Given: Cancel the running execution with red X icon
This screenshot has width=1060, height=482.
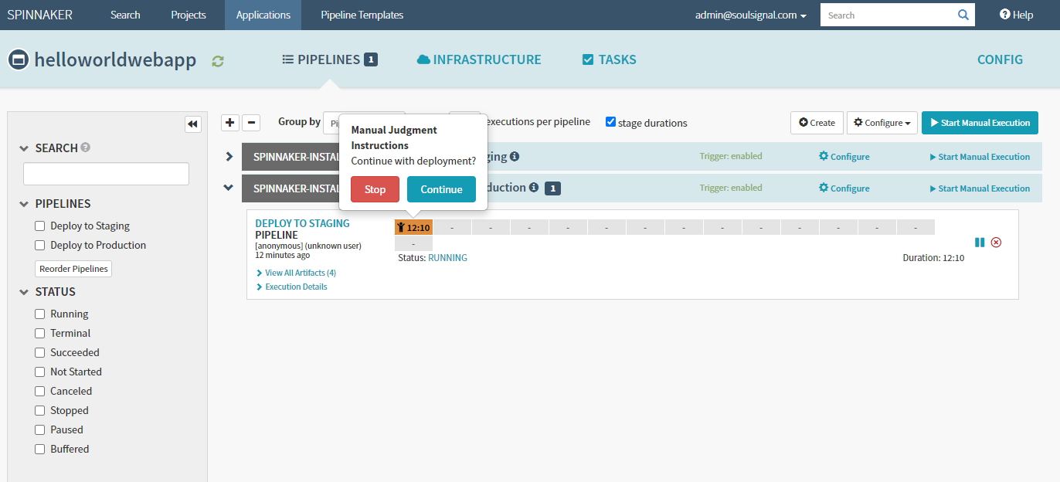Looking at the screenshot, I should (996, 243).
